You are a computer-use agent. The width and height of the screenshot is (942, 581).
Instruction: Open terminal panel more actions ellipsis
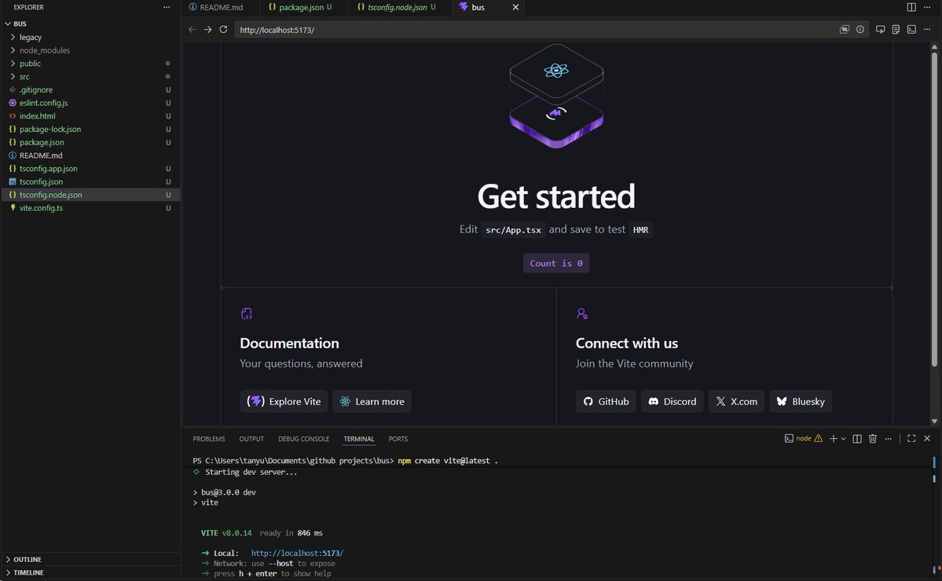click(x=888, y=439)
